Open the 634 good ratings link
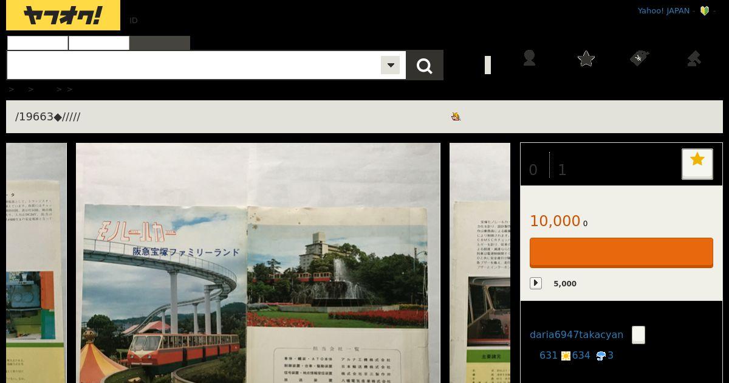The image size is (729, 383). (581, 355)
